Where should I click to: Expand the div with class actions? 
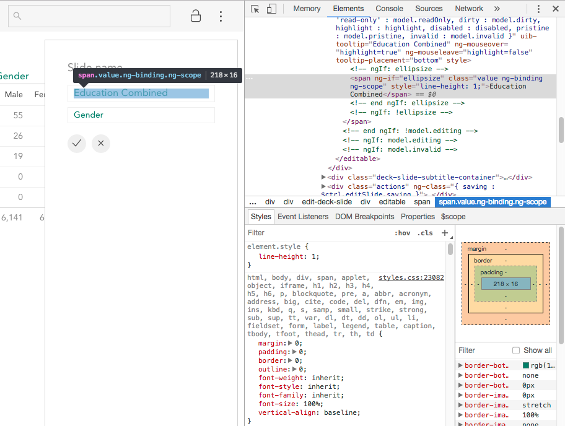(324, 186)
